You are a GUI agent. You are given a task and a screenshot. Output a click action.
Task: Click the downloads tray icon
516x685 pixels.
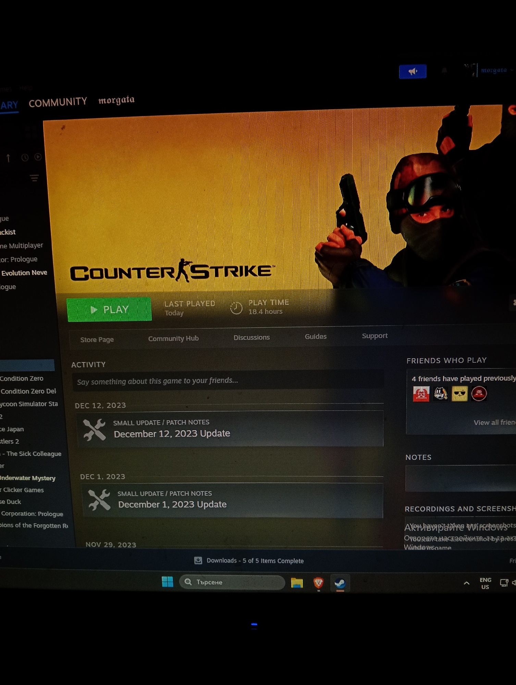pos(198,560)
